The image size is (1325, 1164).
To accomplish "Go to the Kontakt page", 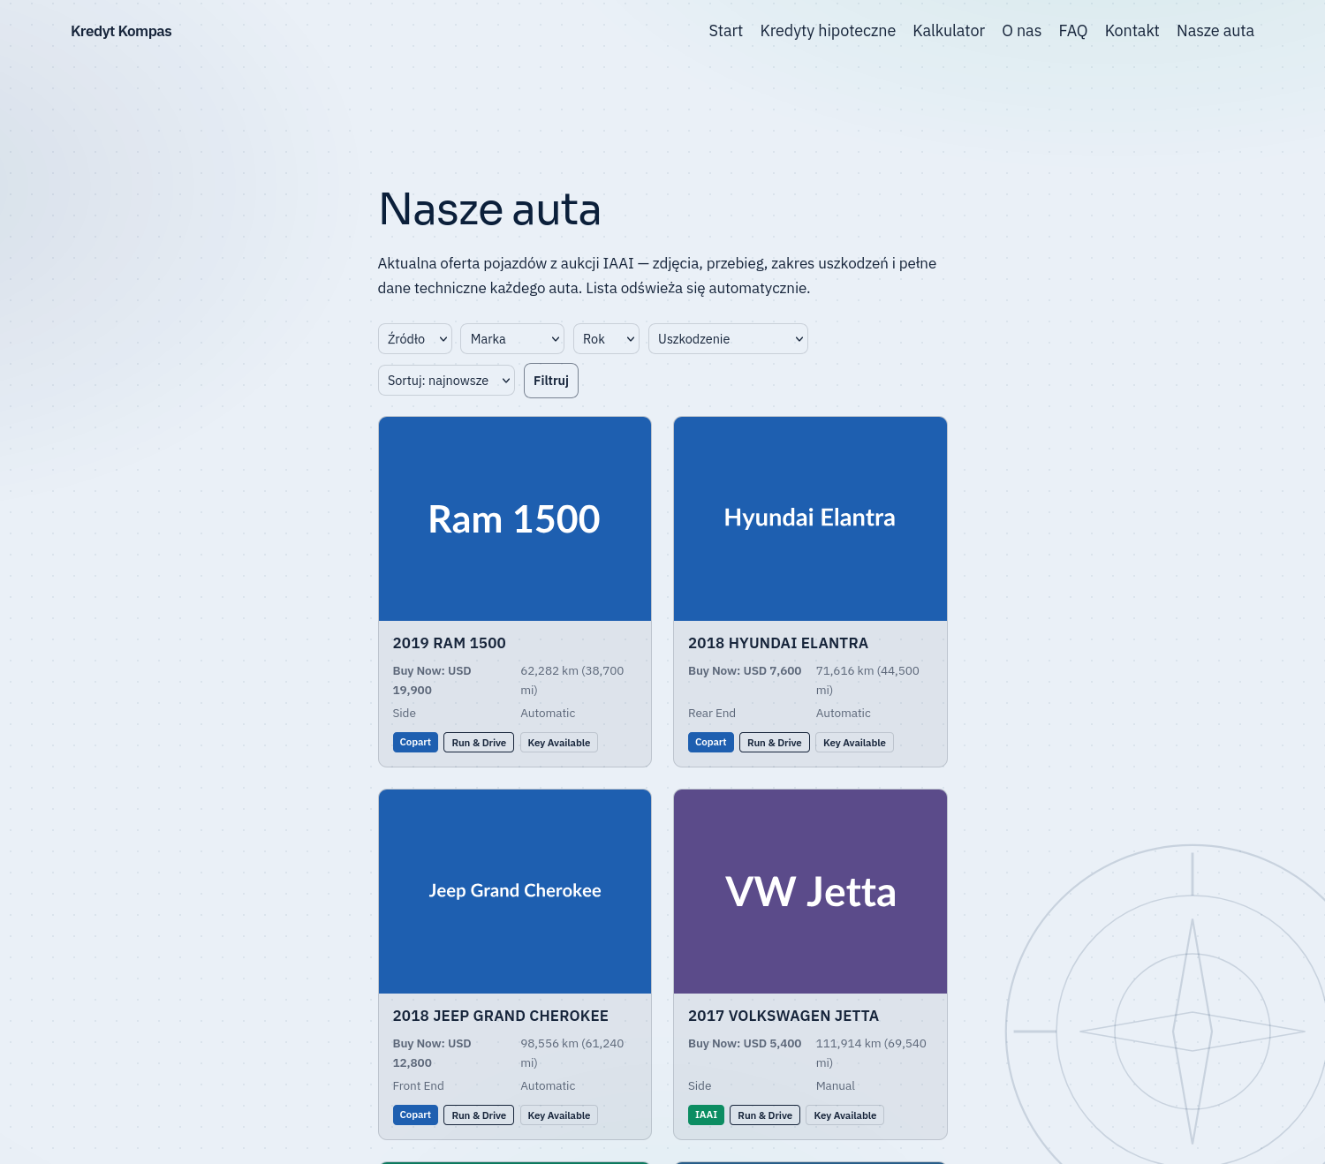I will (x=1132, y=31).
